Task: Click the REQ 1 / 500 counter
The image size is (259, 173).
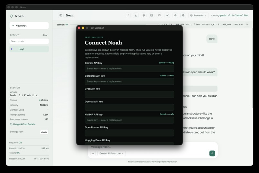Action: [x=193, y=24]
